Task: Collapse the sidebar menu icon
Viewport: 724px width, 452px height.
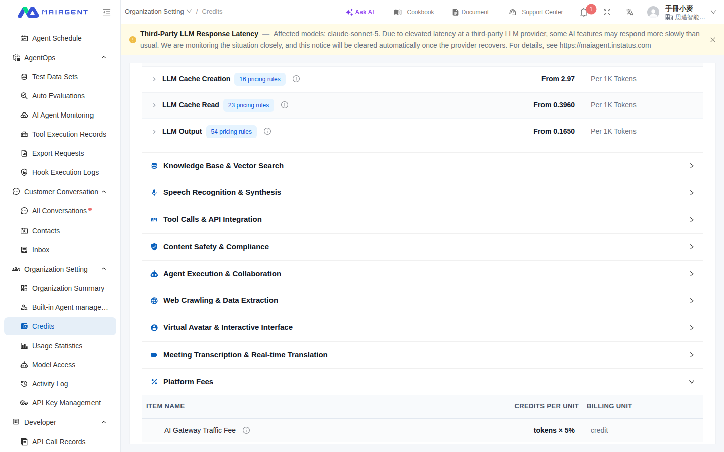Action: pos(107,12)
